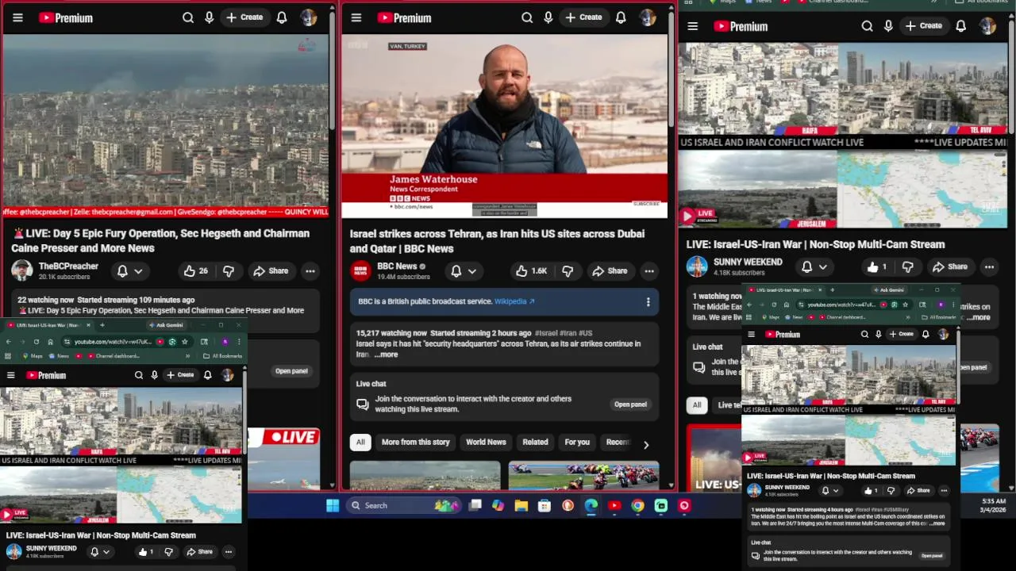
Task: Open the SUNNY WEEKEND channel avatar
Action: coord(697,266)
